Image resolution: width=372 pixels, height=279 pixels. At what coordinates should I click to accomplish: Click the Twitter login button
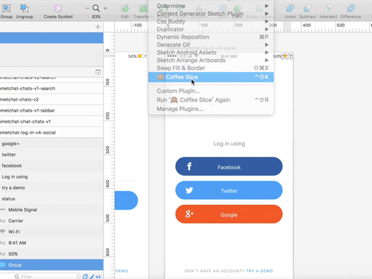click(229, 190)
